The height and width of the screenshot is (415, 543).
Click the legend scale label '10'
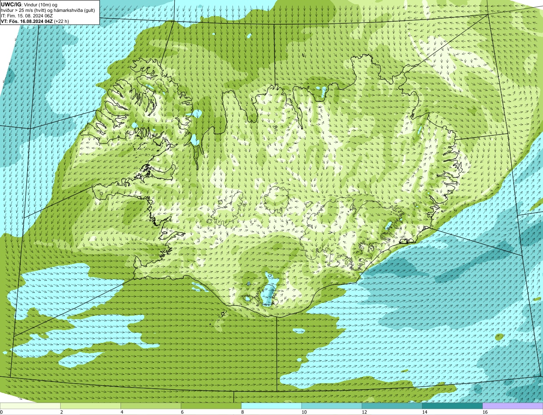tap(304, 412)
